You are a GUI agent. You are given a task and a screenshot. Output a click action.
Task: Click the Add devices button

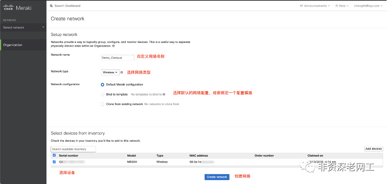[374, 149]
